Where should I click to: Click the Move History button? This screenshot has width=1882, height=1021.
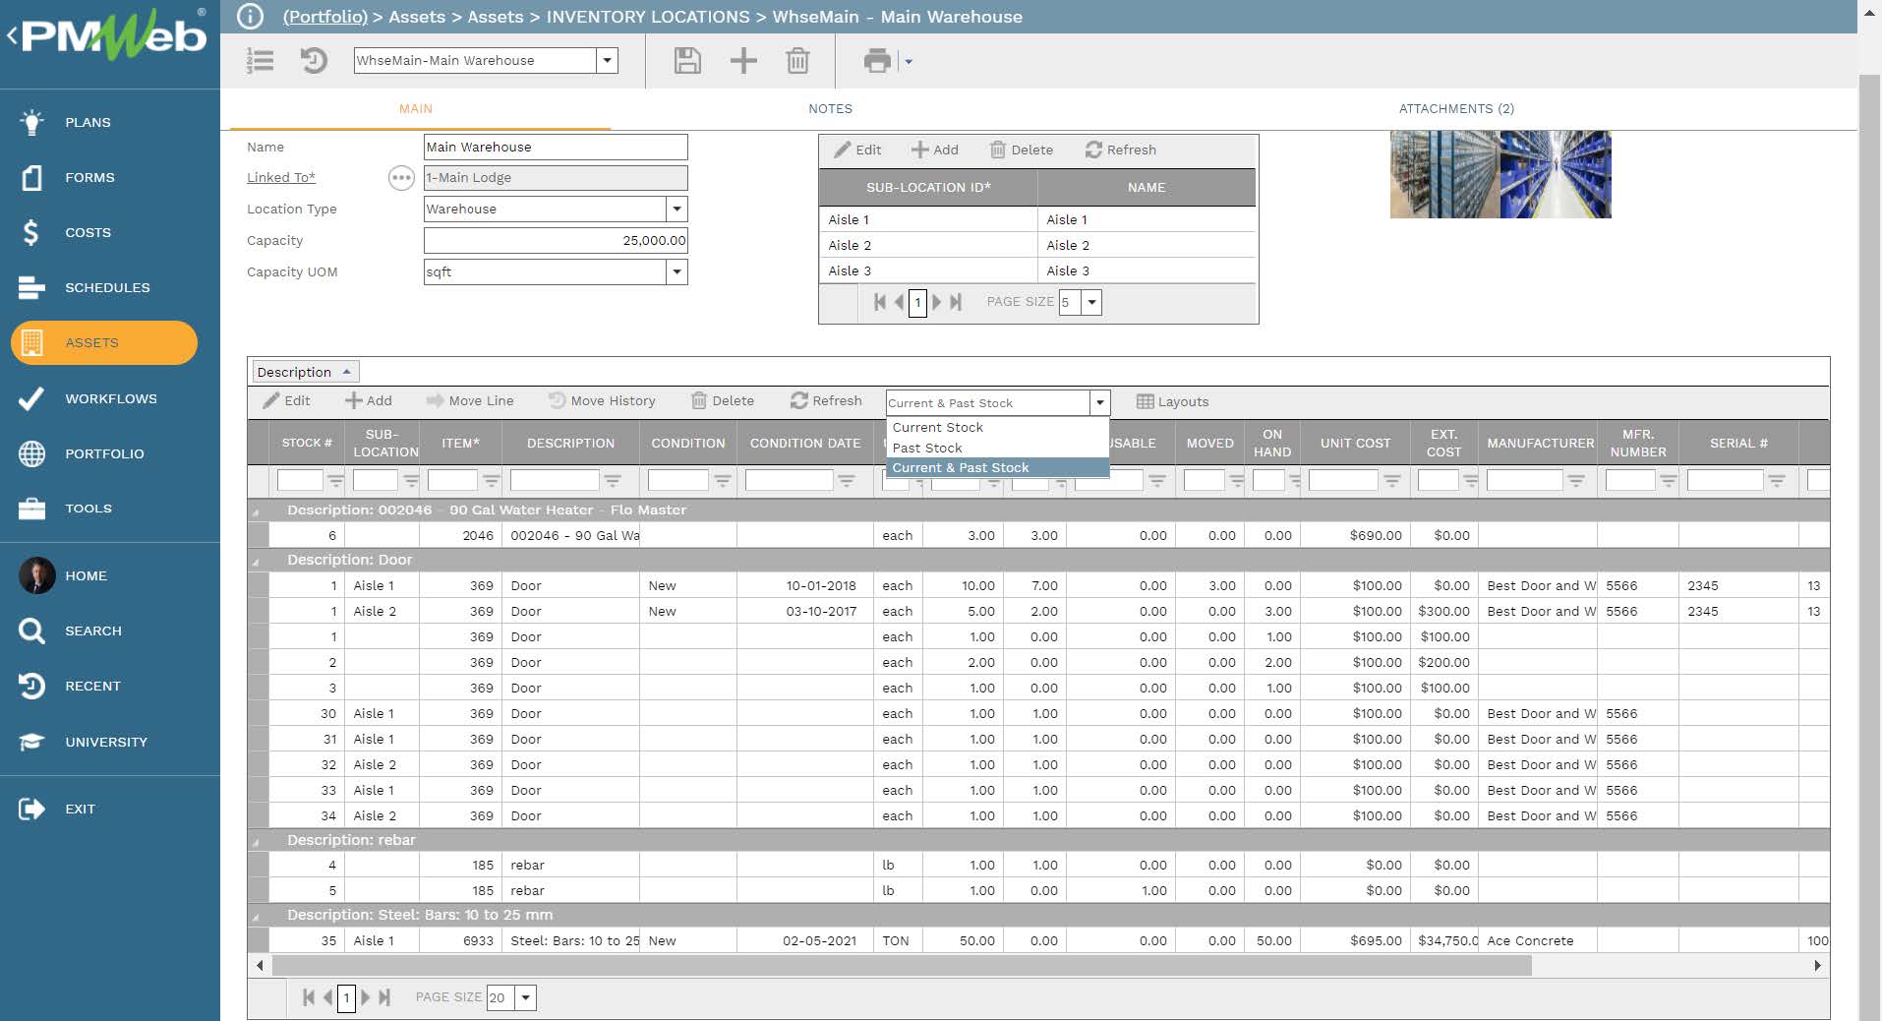point(602,401)
